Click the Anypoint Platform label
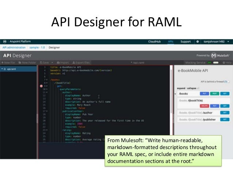The height and width of the screenshot is (175, 233). tap(20, 42)
